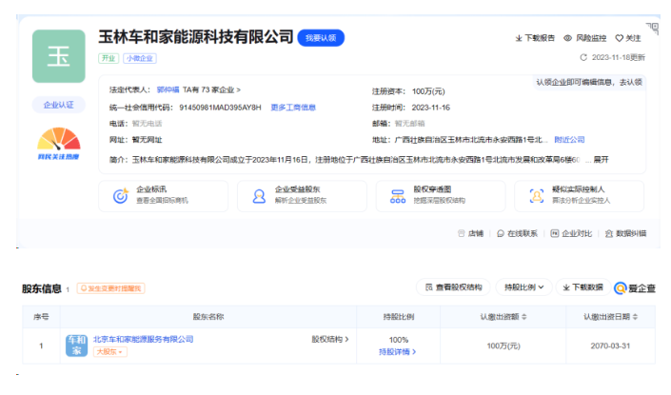
Task: Select the 100万(元) registered capital value
Action: pos(428,91)
